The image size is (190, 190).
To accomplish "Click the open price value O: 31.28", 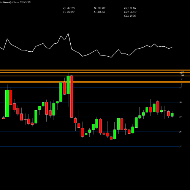I will [x=69, y=8].
